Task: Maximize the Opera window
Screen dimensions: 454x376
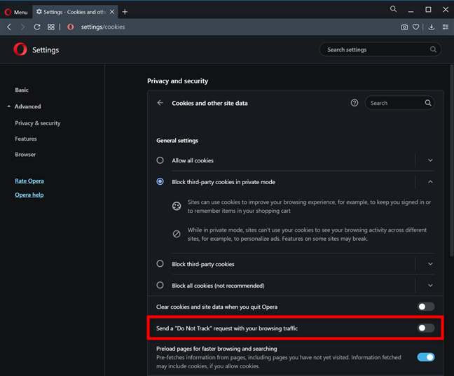Action: pos(428,10)
